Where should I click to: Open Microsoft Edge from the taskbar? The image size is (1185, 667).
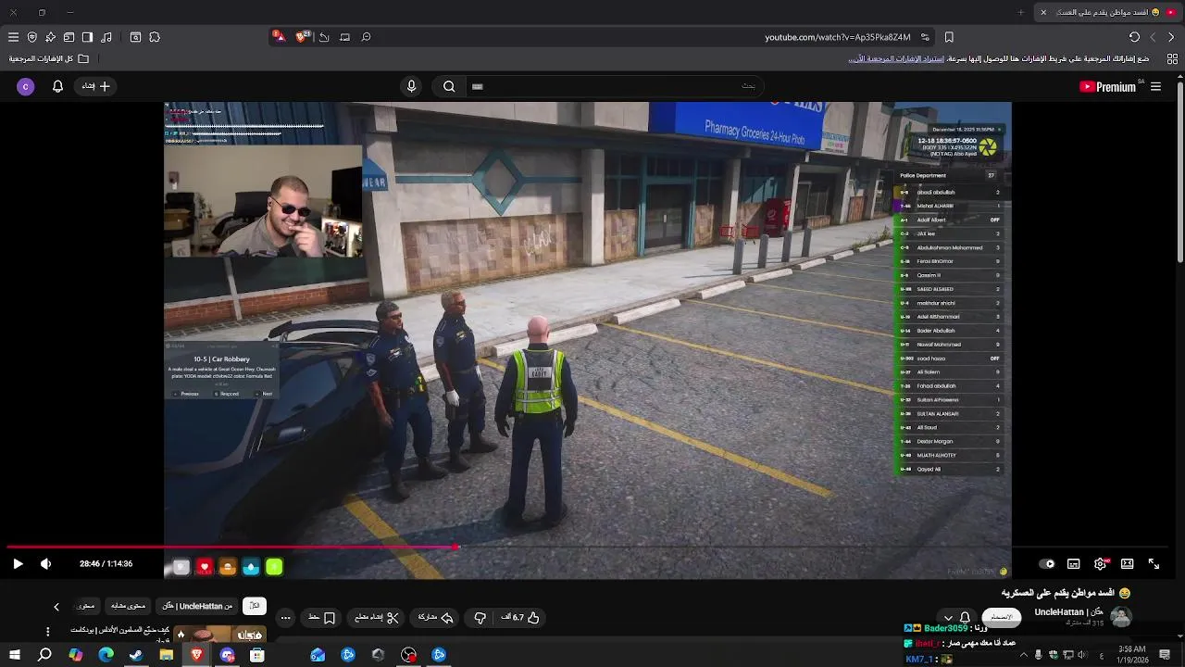pyautogui.click(x=106, y=655)
